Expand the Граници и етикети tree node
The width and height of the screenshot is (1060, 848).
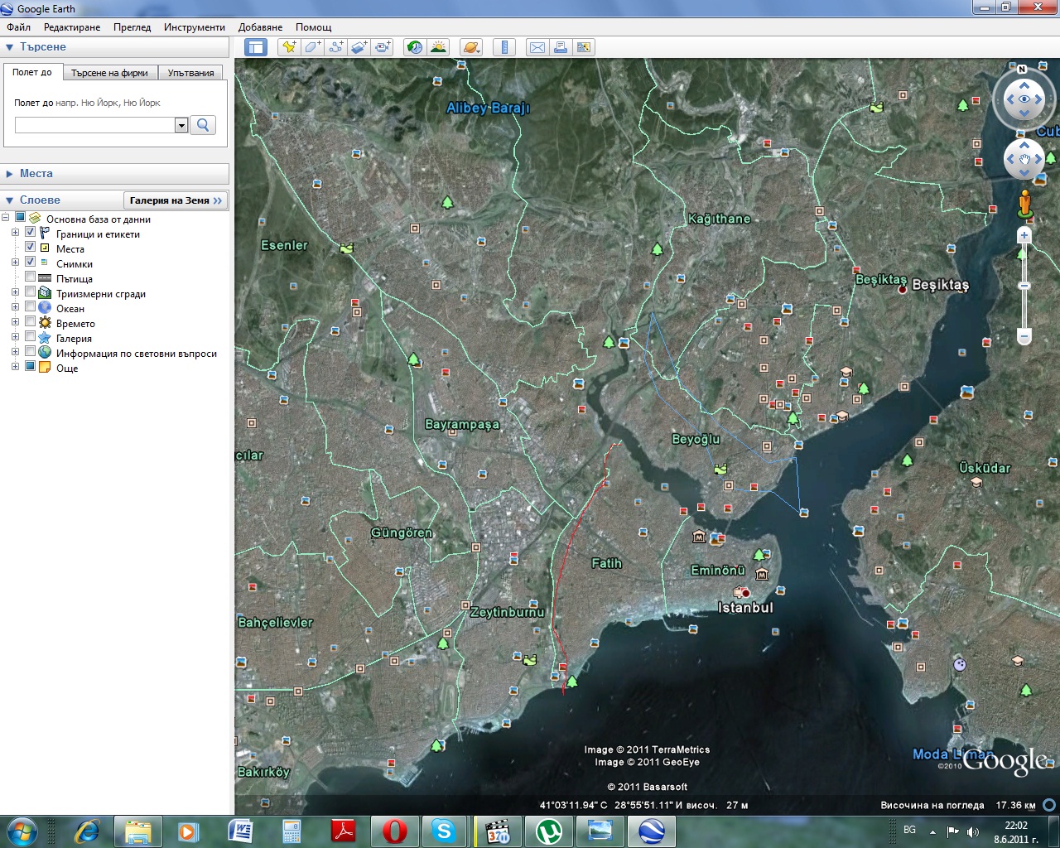pos(15,234)
